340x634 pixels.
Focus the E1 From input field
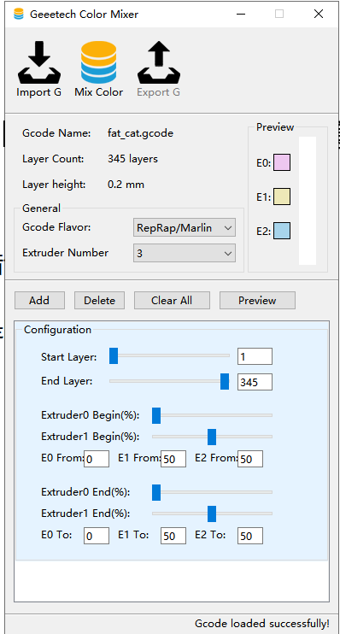coord(173,459)
